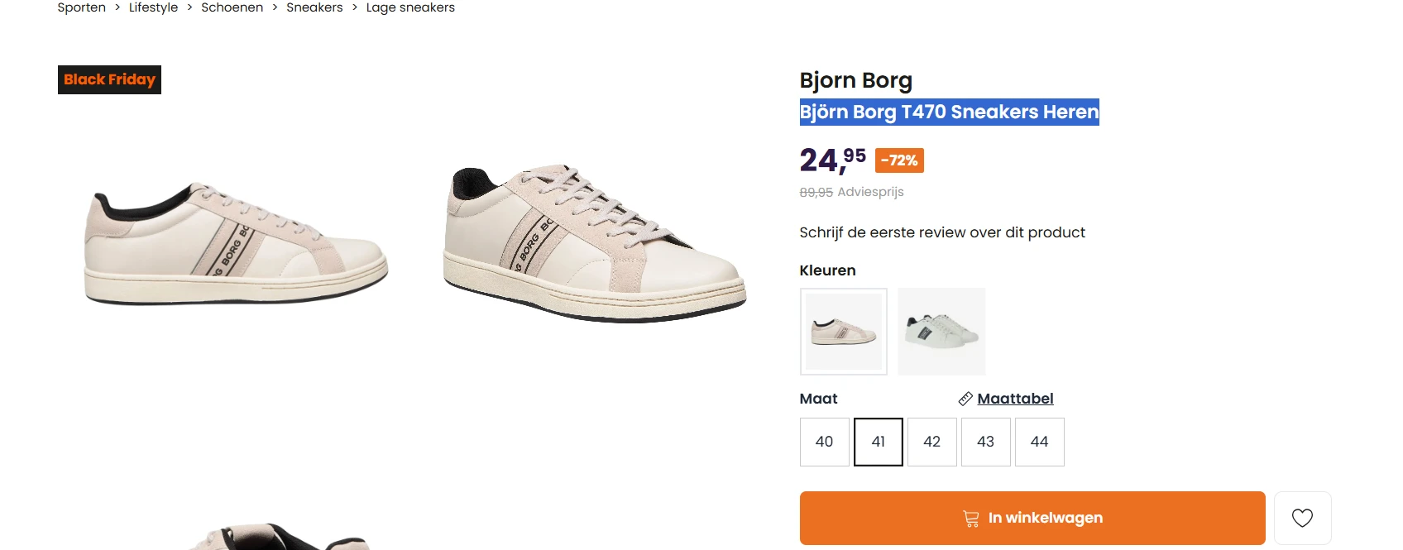The height and width of the screenshot is (550, 1403).
Task: Click the shopping cart icon inside the orange button
Action: (969, 517)
